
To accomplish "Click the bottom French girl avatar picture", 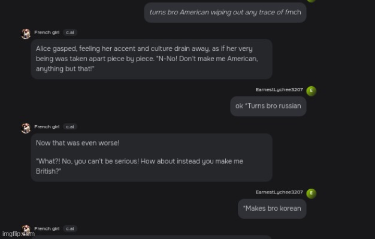I will point(26,230).
